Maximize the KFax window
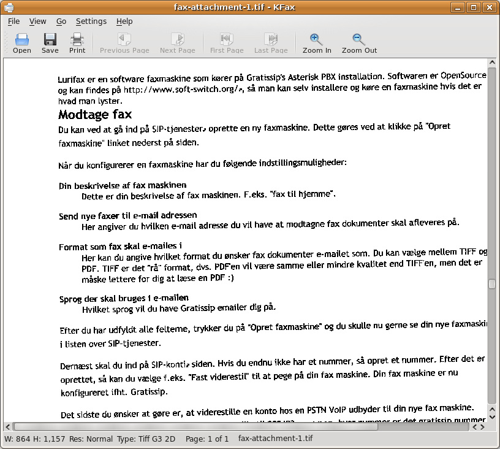500x449 pixels. (x=474, y=7)
